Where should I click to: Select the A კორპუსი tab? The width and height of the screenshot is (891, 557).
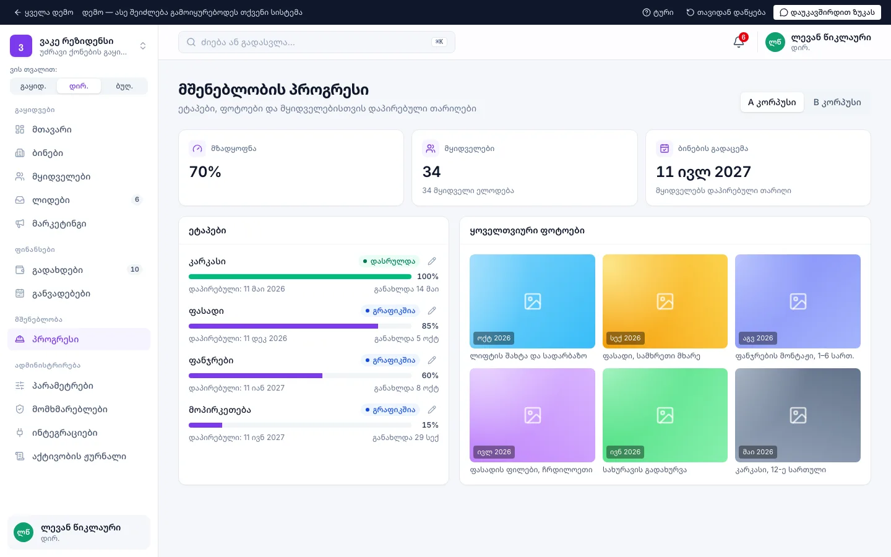point(772,102)
